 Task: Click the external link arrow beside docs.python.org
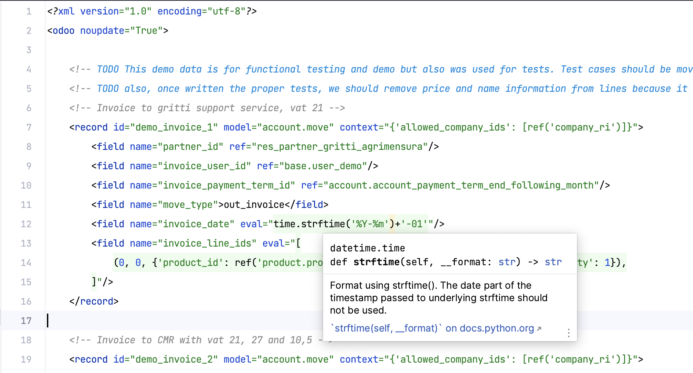(x=538, y=328)
